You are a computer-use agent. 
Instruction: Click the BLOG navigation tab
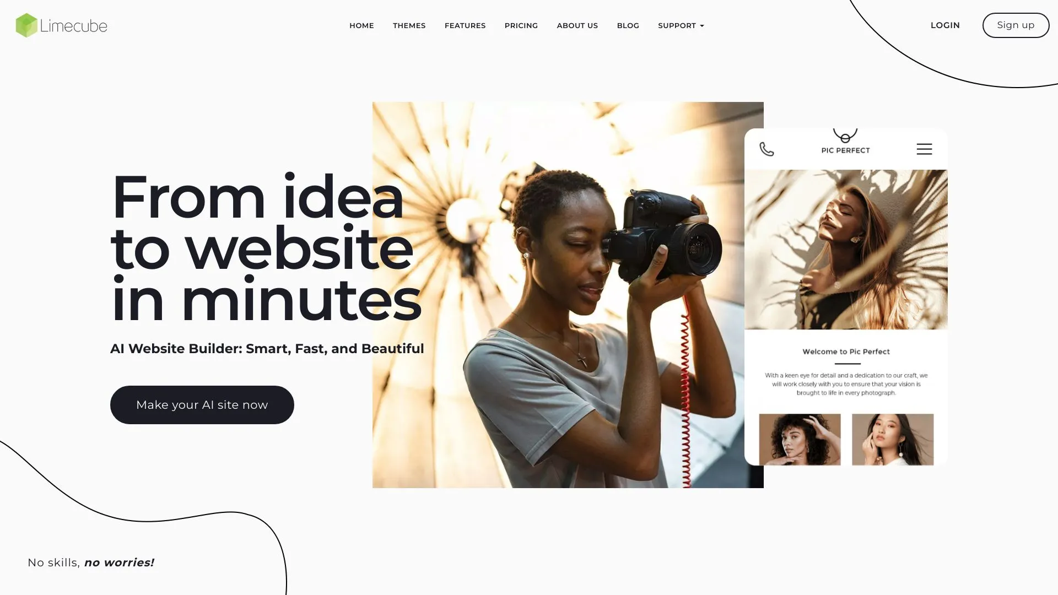click(628, 25)
